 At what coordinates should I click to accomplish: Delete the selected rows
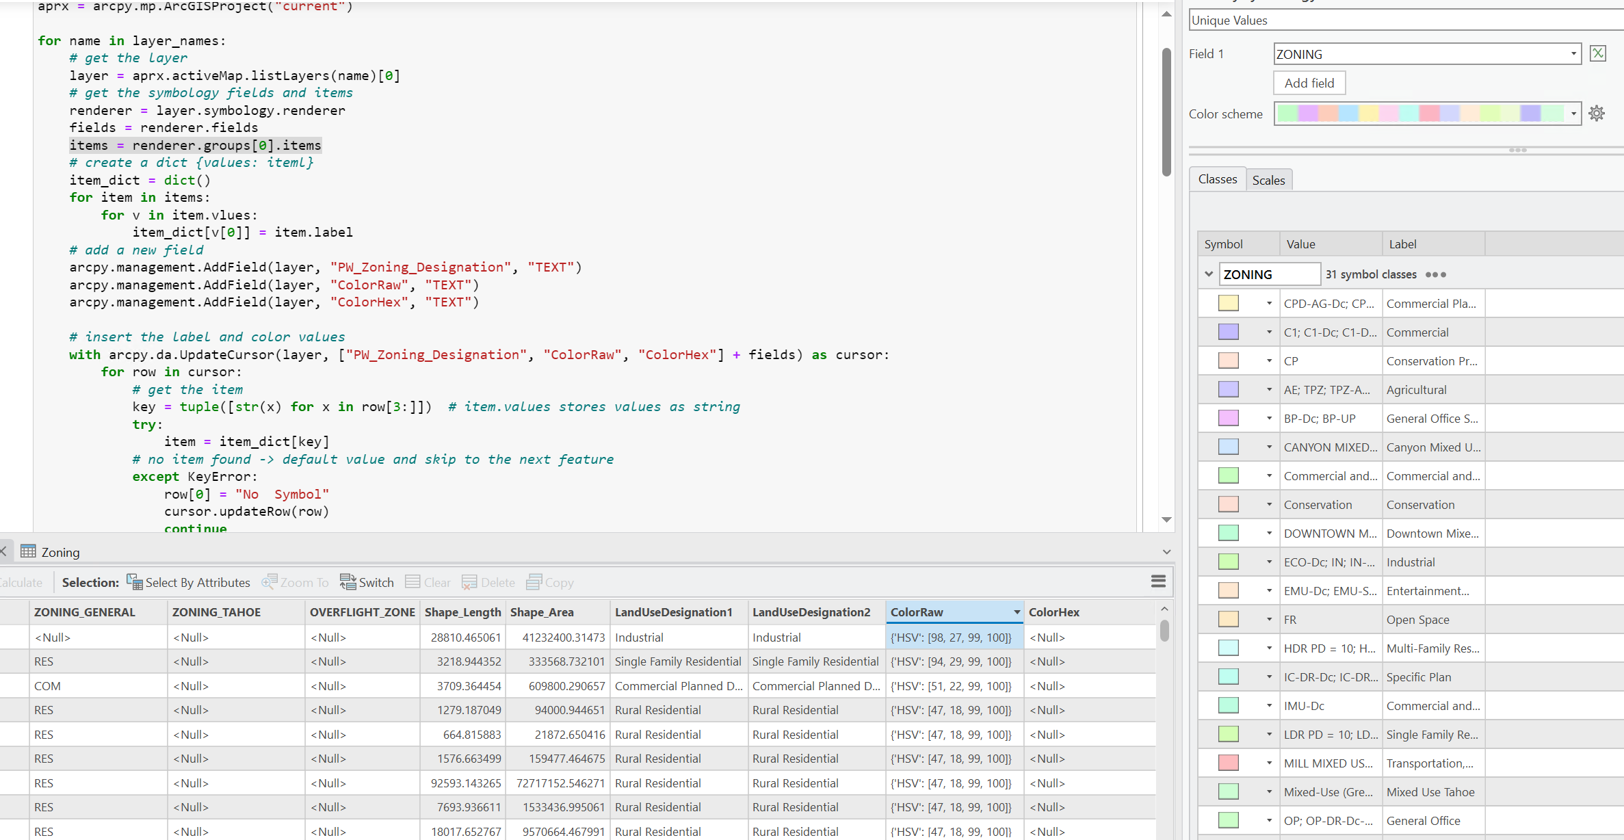pyautogui.click(x=488, y=582)
